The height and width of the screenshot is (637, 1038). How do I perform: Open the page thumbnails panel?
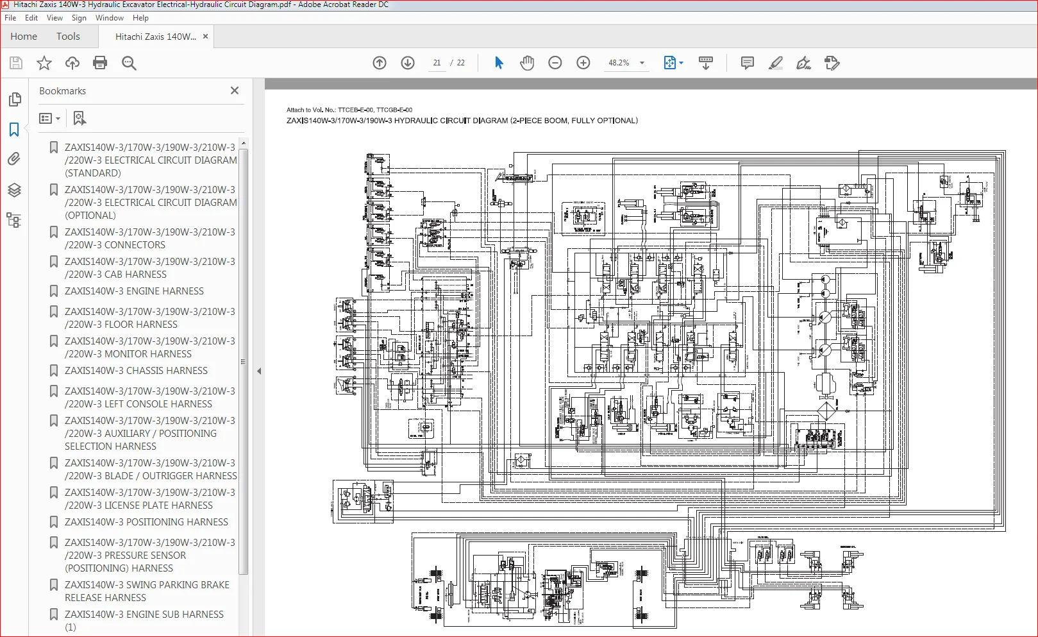click(x=15, y=99)
